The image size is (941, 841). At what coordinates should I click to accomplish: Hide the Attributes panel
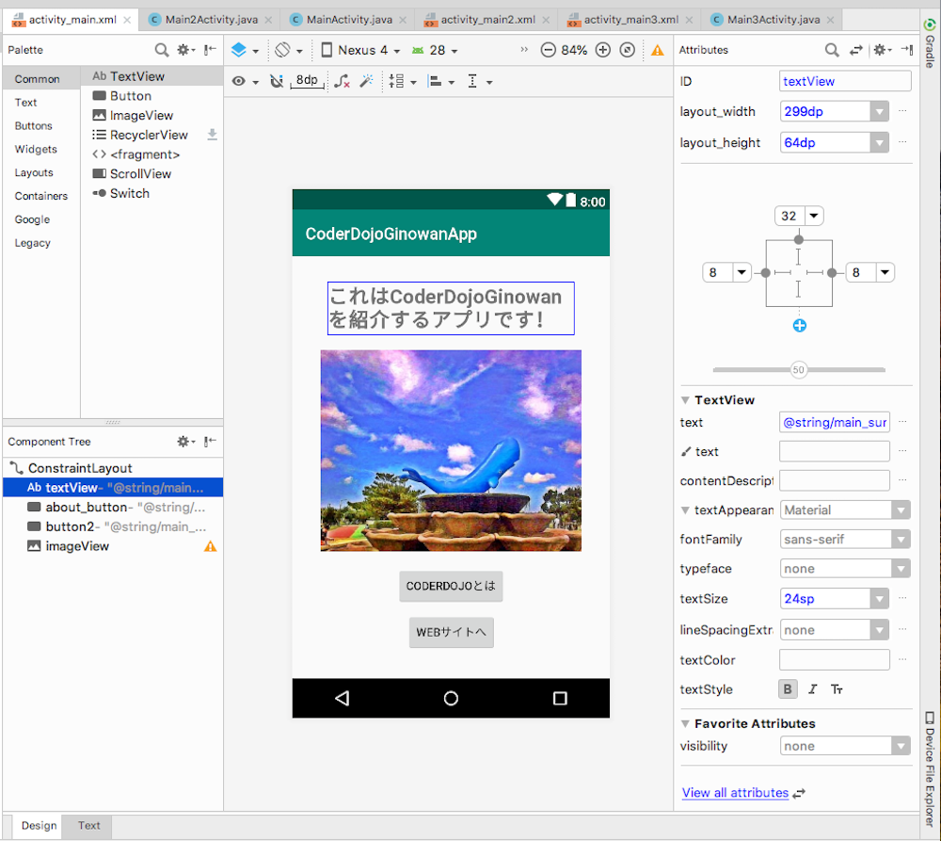[x=907, y=50]
